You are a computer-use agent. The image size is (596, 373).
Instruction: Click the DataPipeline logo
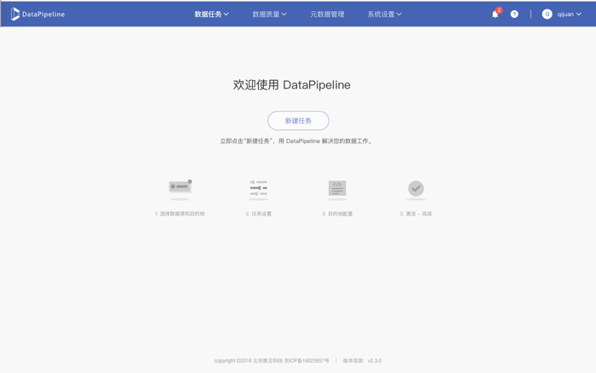point(37,14)
